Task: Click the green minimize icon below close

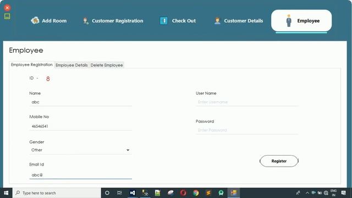Action: [7, 16]
